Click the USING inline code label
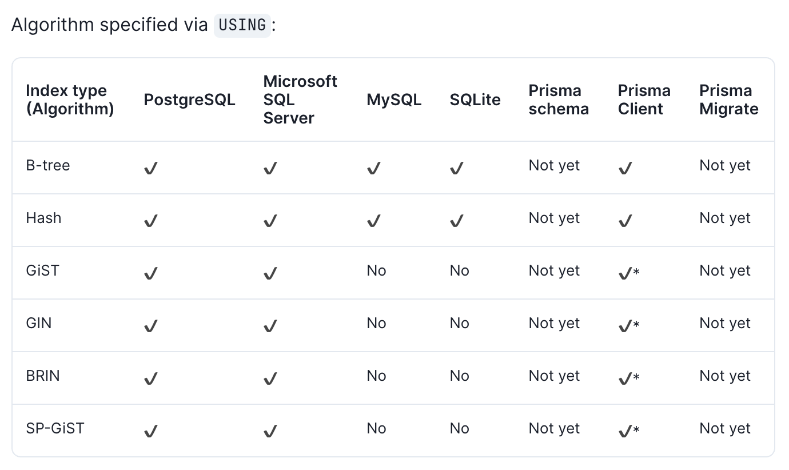 coord(242,25)
